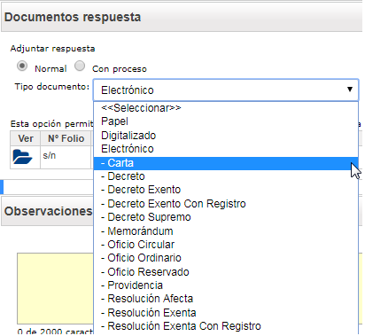Click inside the yellow observations text area
365x336 pixels.
coord(56,289)
